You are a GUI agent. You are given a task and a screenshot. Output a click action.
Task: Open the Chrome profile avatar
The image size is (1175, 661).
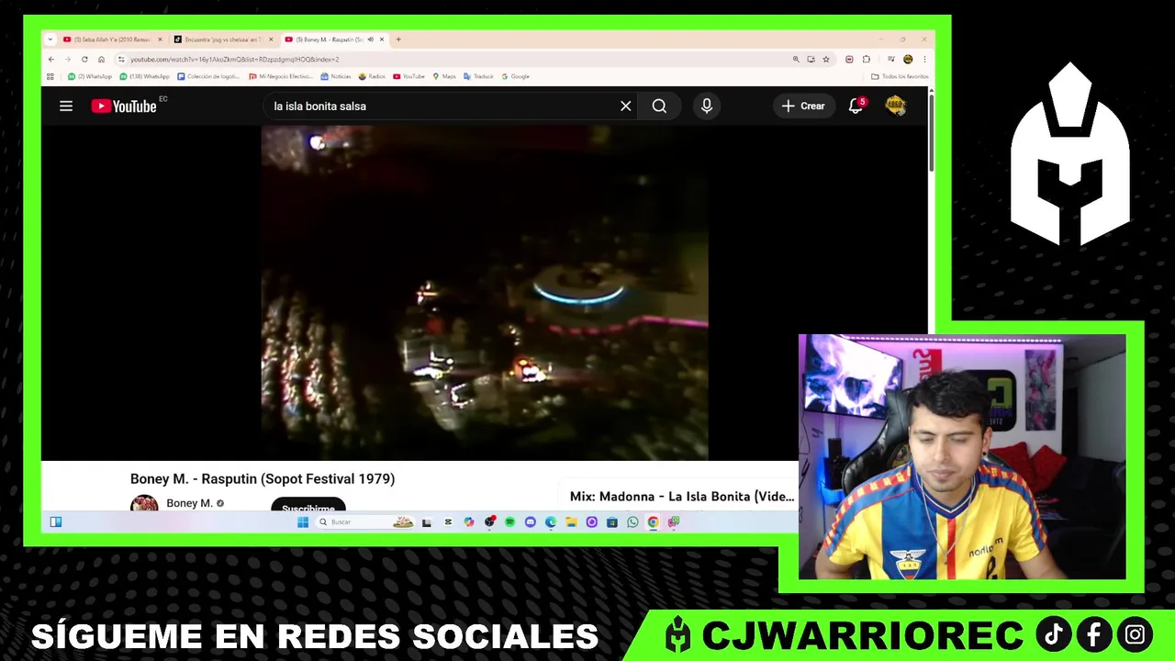(908, 60)
